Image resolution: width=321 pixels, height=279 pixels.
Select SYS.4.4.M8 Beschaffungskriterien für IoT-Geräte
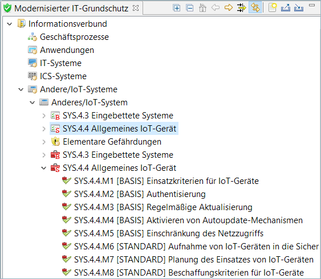click(x=189, y=273)
